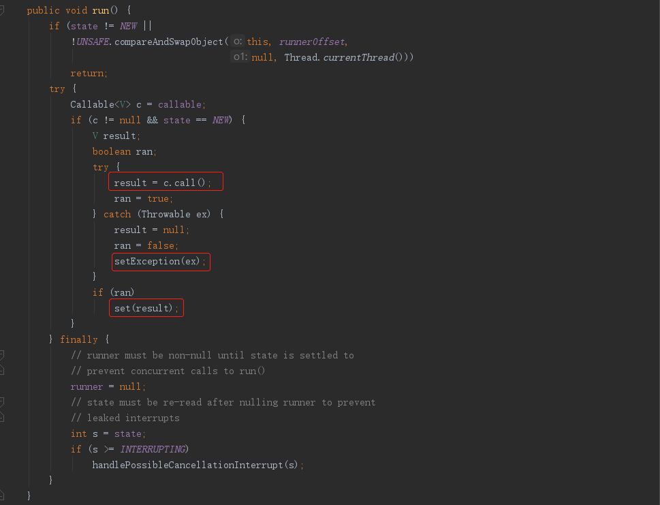The image size is (660, 505).
Task: Click the 'ran = false;' statement
Action: pyautogui.click(x=146, y=245)
